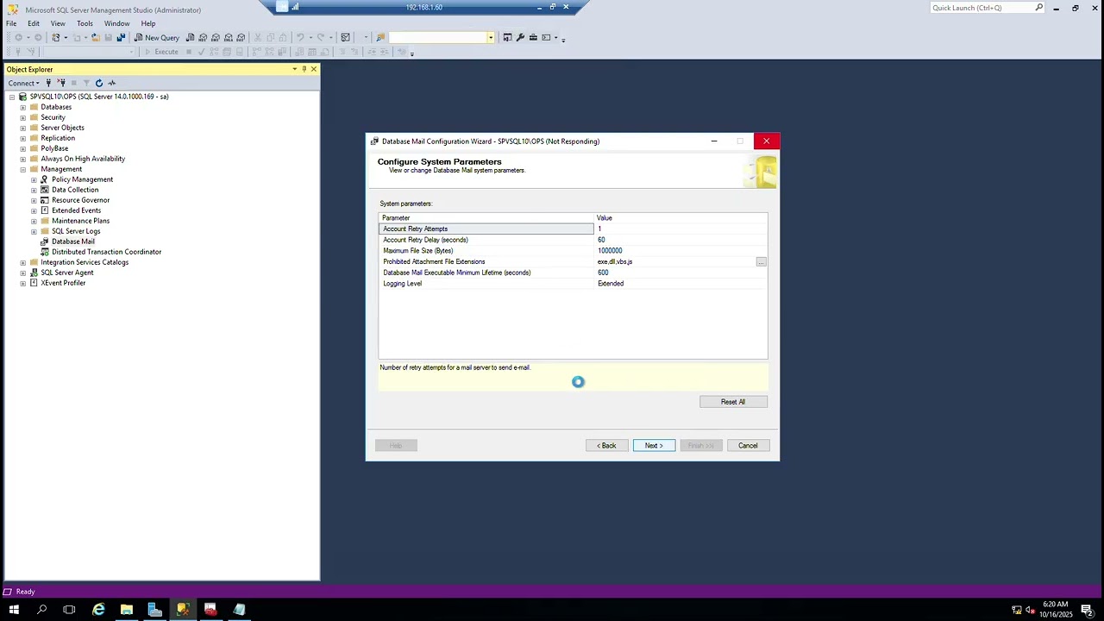Viewport: 1104px width, 621px height.
Task: Click the Connect Object Explorer plug icon
Action: pos(48,84)
